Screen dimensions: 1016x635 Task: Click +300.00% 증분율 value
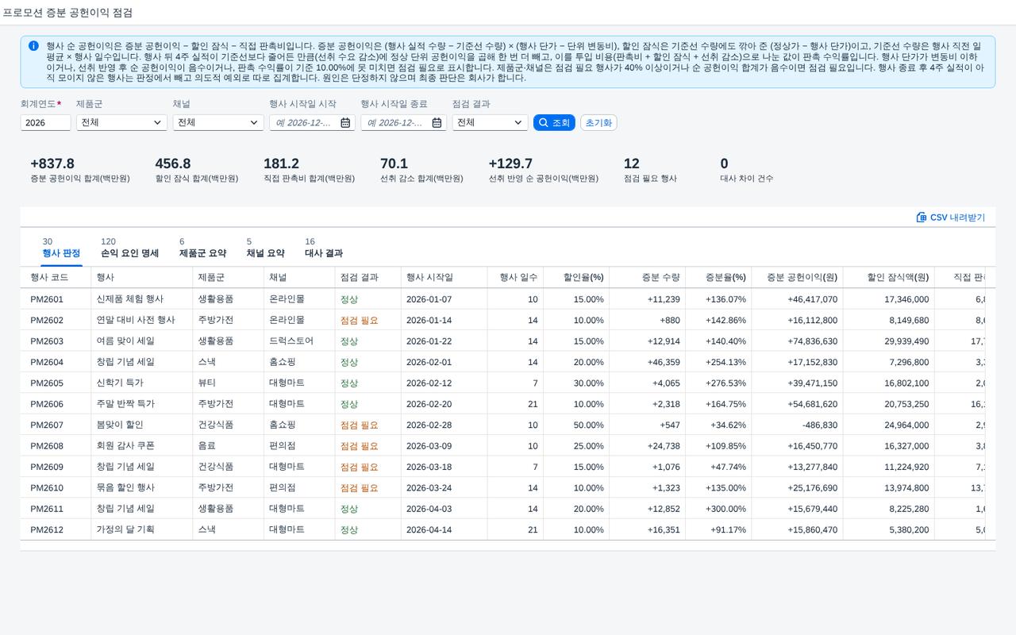coord(726,508)
